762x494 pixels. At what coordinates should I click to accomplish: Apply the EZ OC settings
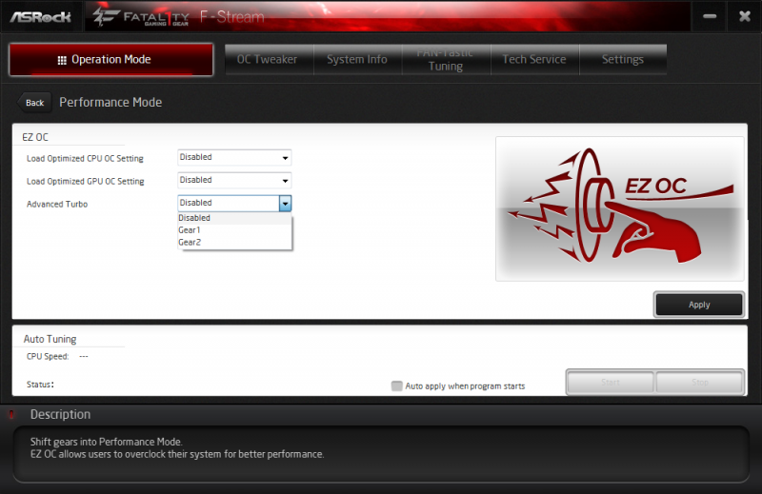(699, 305)
